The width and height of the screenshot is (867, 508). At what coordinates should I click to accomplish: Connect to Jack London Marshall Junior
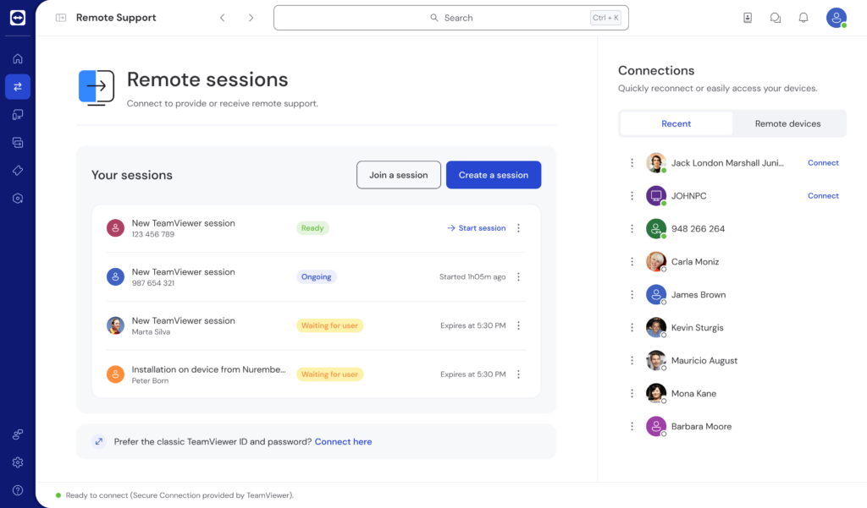[x=822, y=162]
